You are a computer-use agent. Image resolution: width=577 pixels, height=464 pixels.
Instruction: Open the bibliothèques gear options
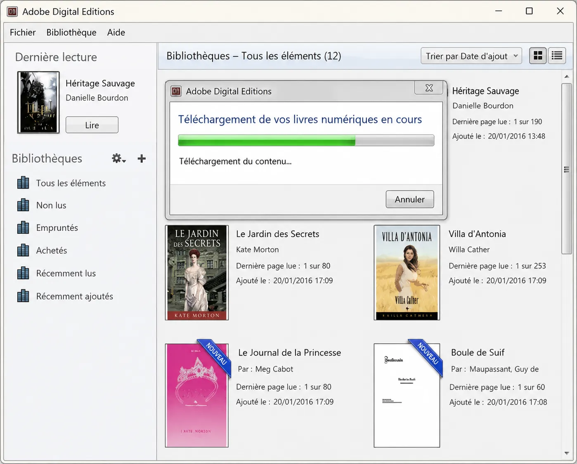click(118, 158)
